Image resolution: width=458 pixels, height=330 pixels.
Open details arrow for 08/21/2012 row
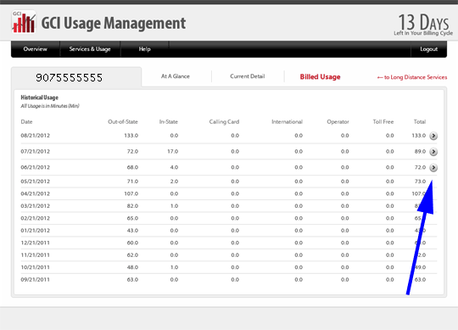click(433, 136)
